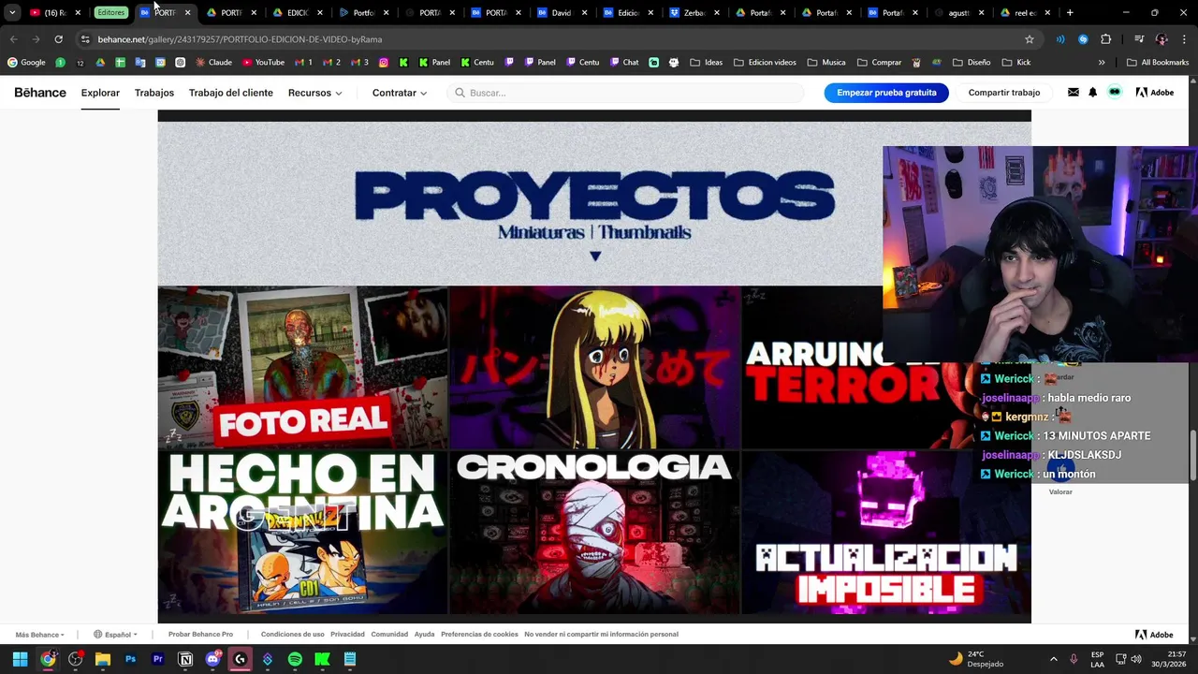The height and width of the screenshot is (674, 1198).
Task: Open the Chat bookmark
Action: pyautogui.click(x=624, y=63)
